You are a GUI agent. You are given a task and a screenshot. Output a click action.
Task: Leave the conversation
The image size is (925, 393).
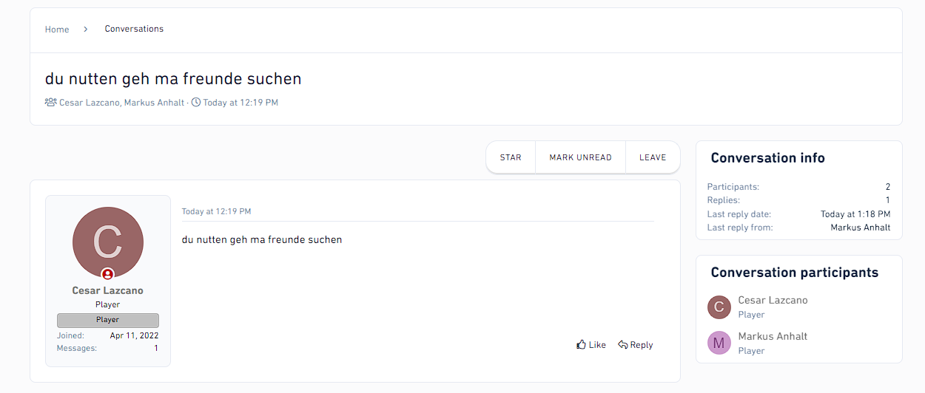click(x=653, y=157)
